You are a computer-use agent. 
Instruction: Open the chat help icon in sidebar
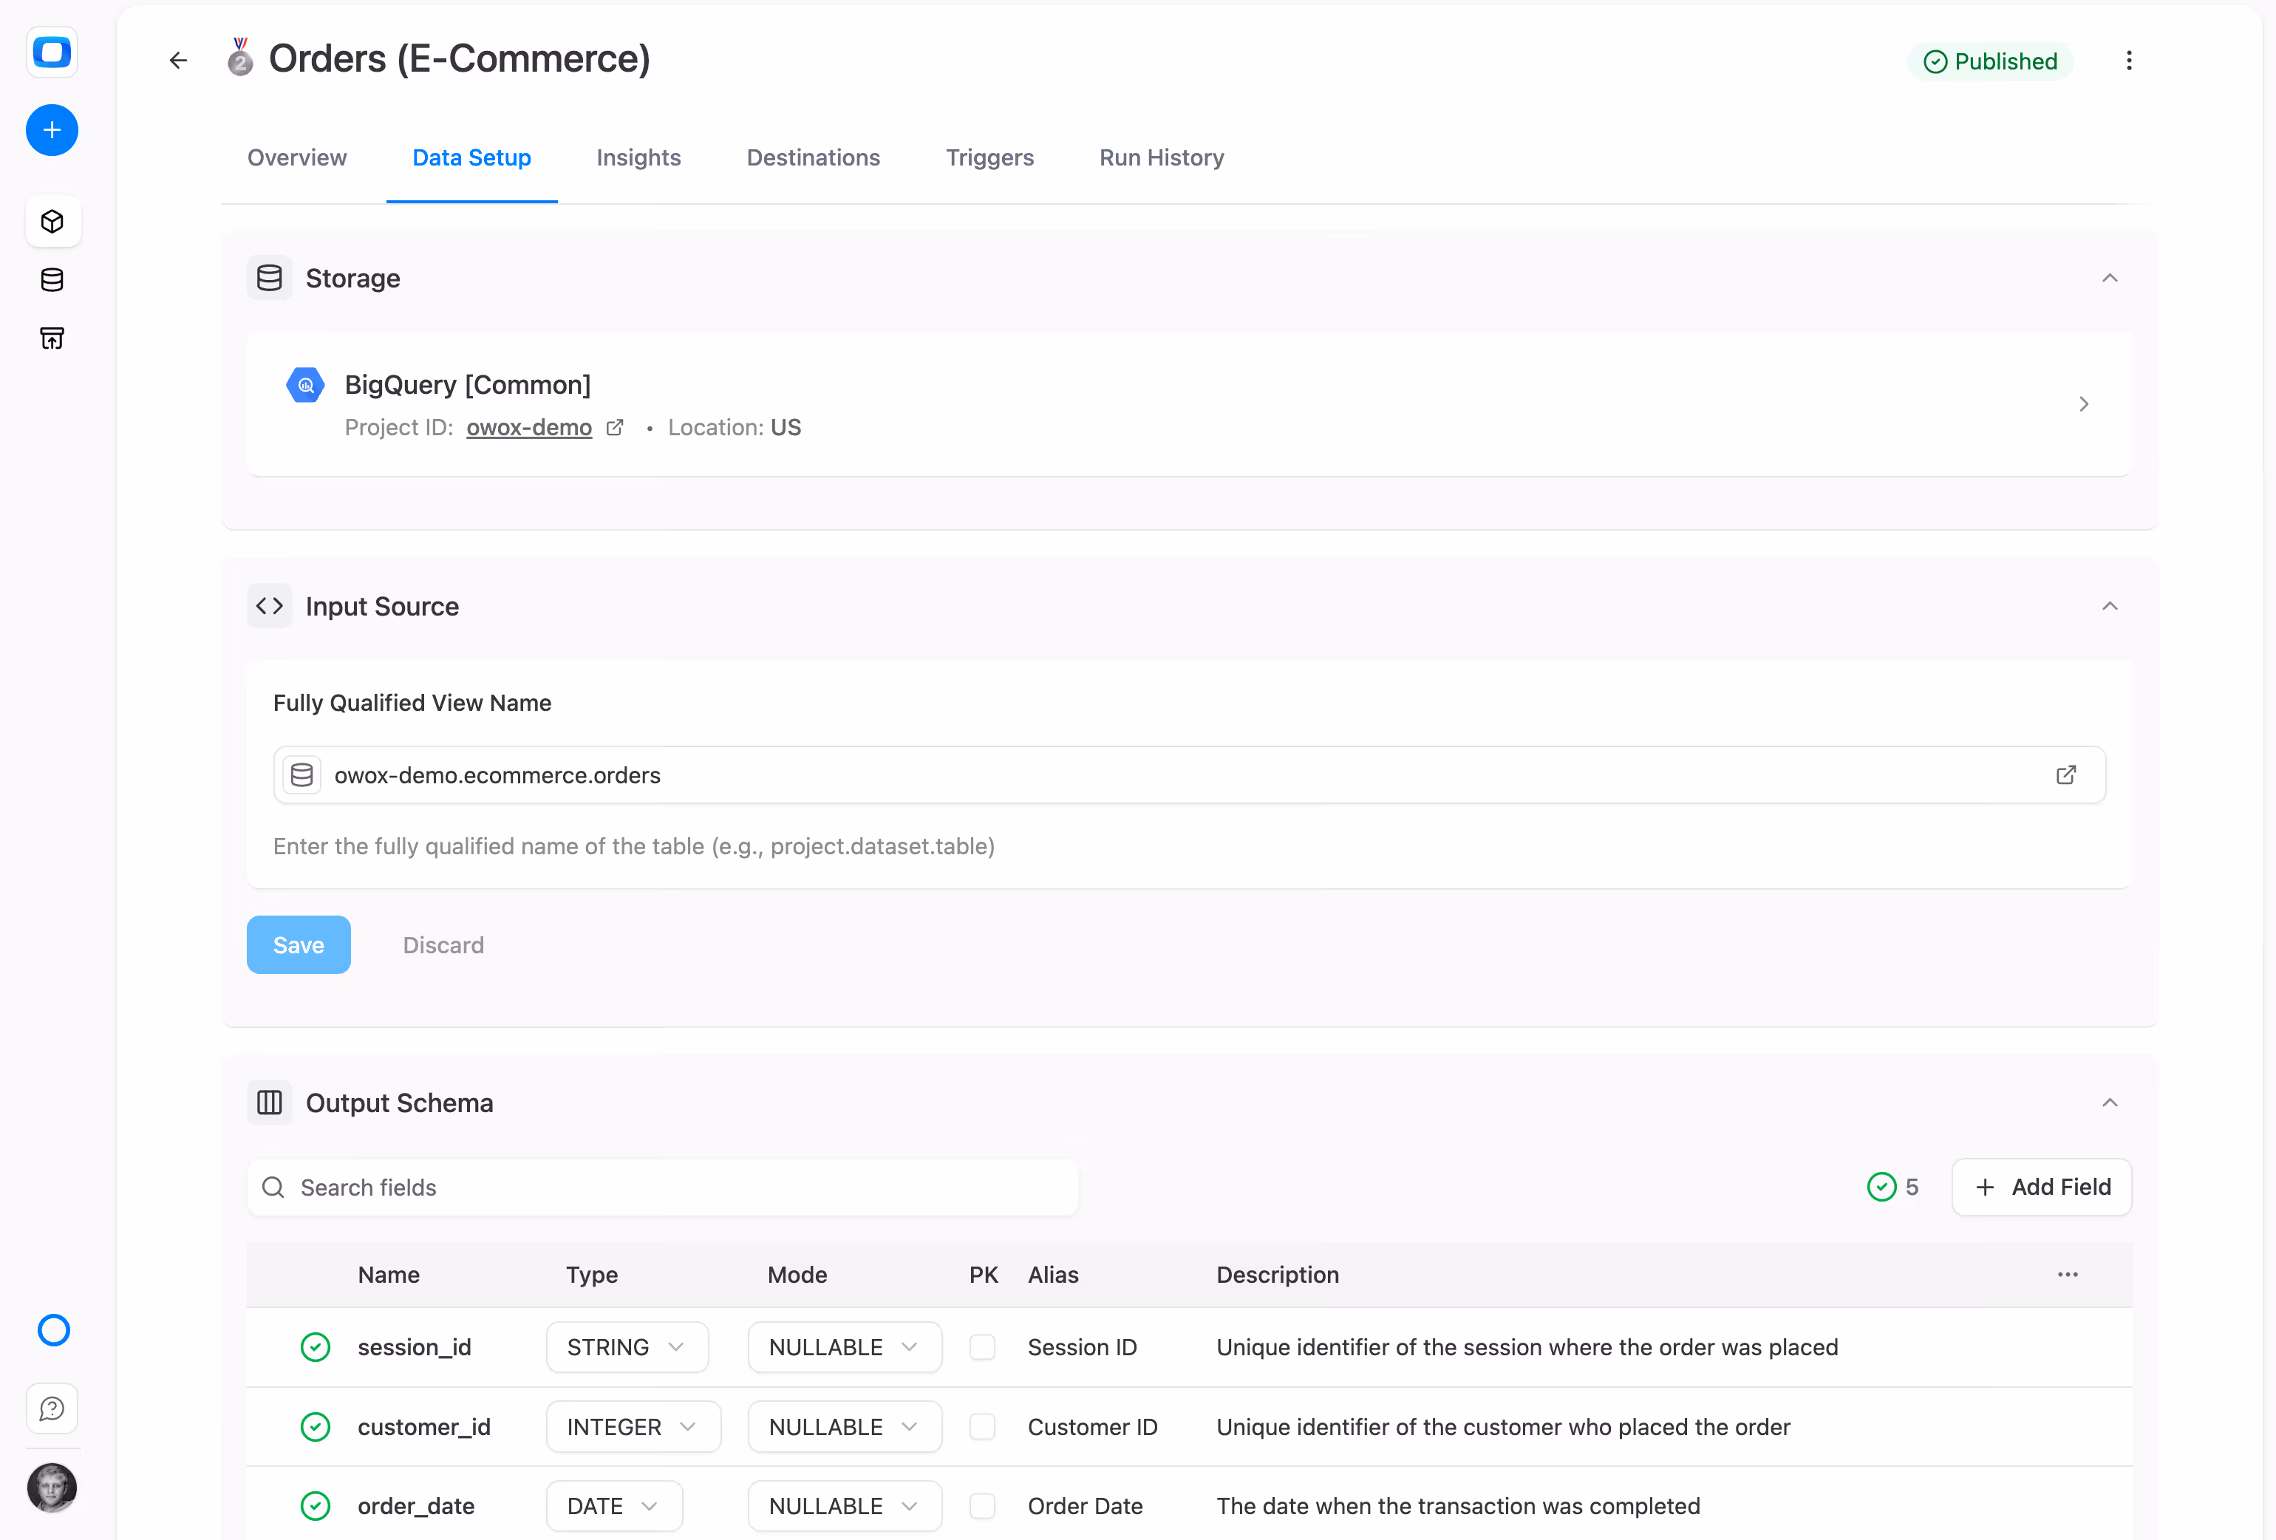coord(52,1408)
